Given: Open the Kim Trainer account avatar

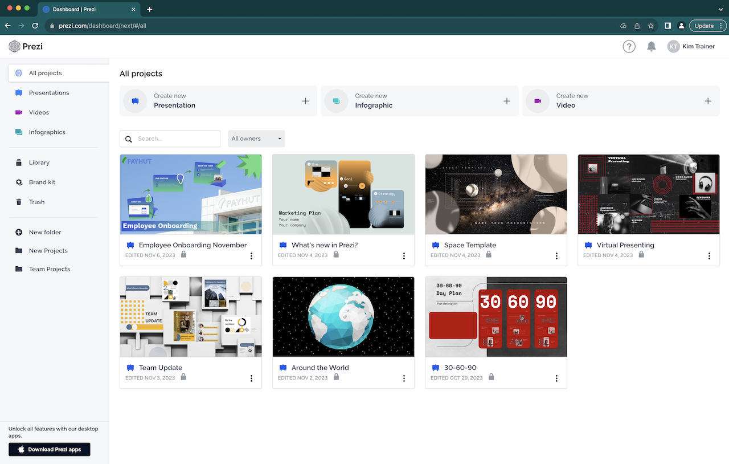Looking at the screenshot, I should click(673, 46).
